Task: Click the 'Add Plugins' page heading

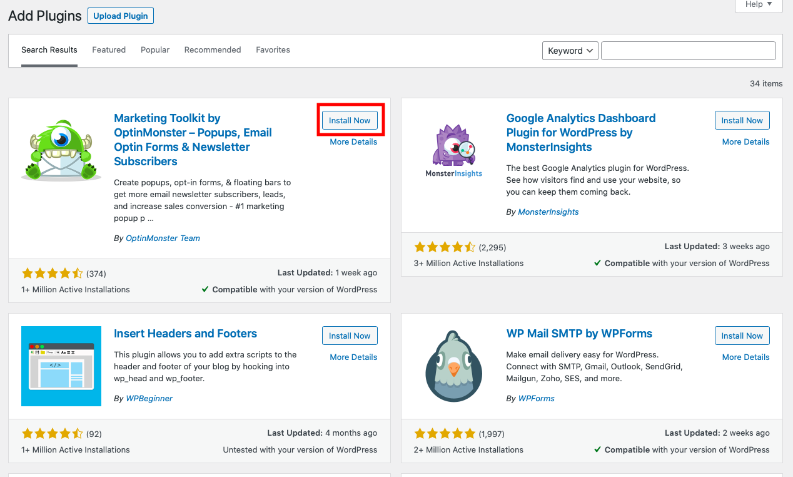Action: [45, 16]
